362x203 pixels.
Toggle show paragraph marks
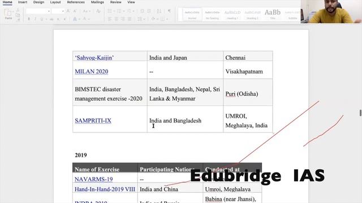pyautogui.click(x=170, y=11)
